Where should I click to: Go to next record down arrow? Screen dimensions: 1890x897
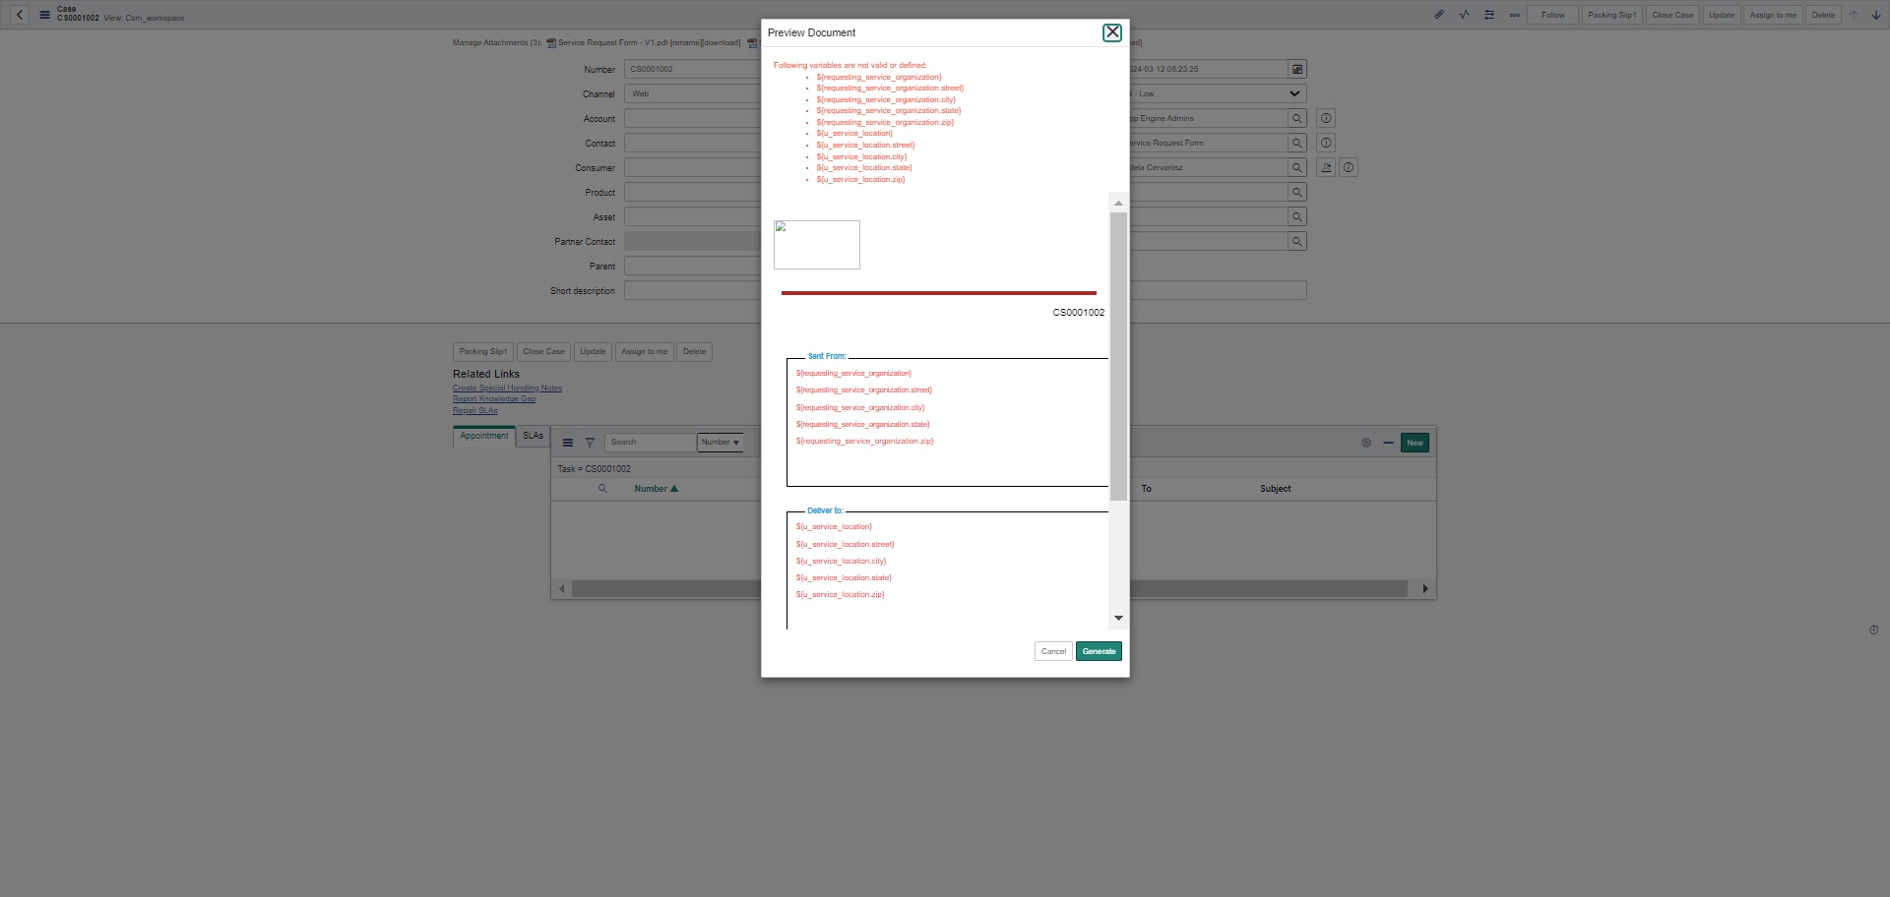pyautogui.click(x=1876, y=15)
